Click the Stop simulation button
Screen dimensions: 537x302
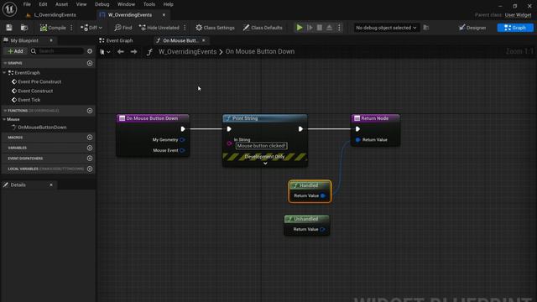click(x=319, y=28)
